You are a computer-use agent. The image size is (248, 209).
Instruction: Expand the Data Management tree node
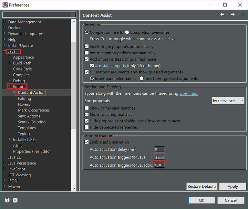point(4,21)
